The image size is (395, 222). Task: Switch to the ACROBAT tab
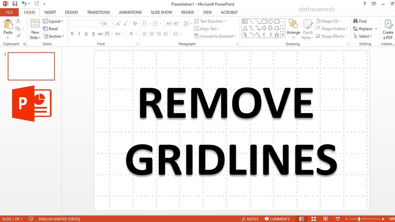(x=229, y=12)
